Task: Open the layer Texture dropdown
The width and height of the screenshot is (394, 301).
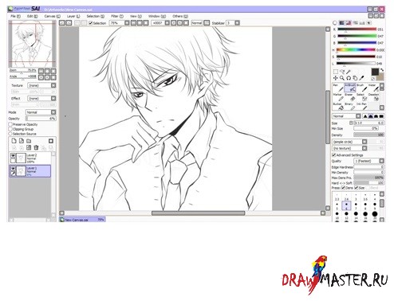Action: [x=41, y=85]
